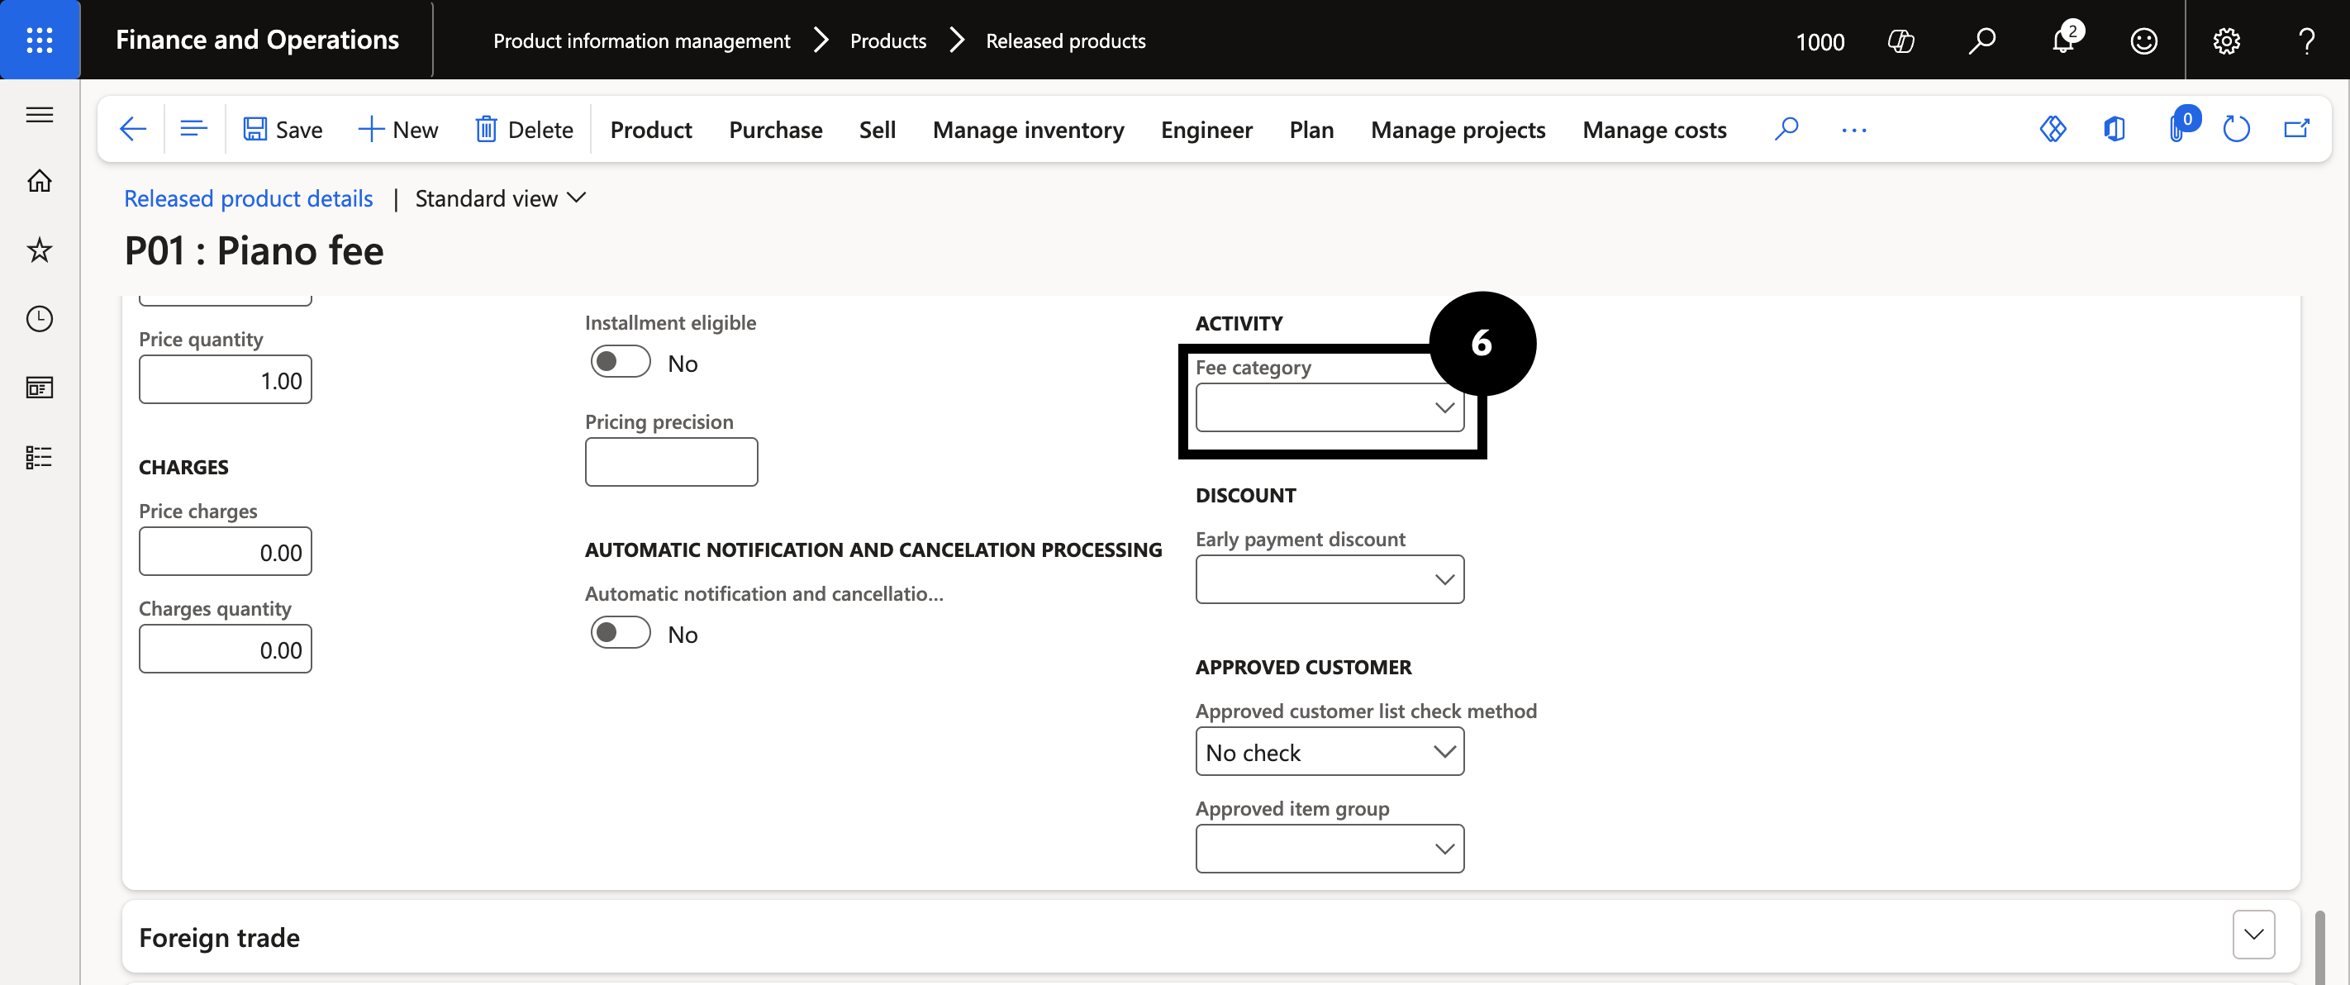Click the Save disk icon button
Image resolution: width=2350 pixels, height=985 pixels.
pos(282,130)
